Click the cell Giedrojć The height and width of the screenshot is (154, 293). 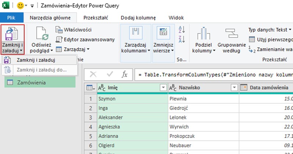pos(204,108)
